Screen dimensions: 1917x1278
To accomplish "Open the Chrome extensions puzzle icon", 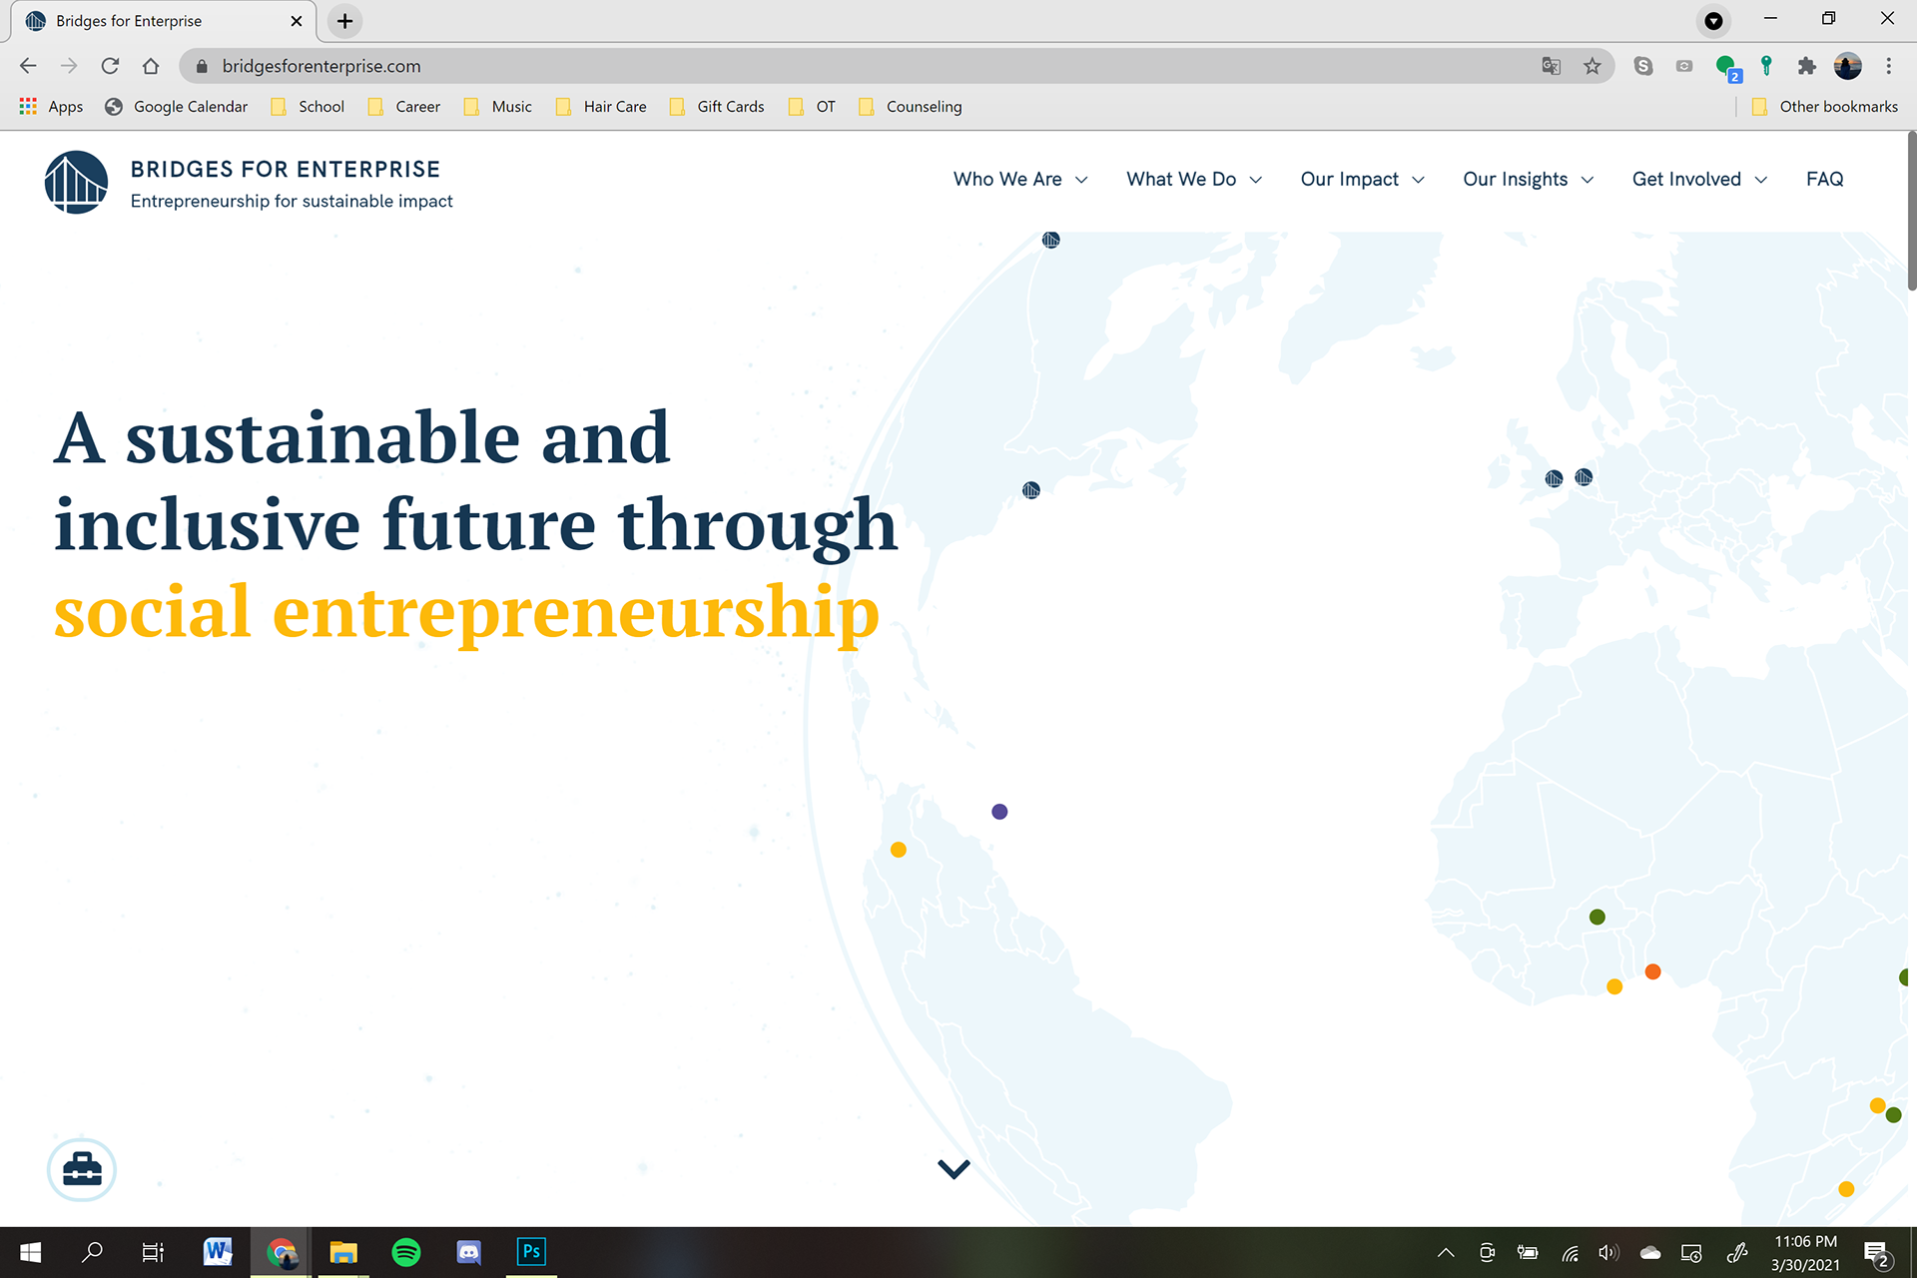I will 1806,66.
